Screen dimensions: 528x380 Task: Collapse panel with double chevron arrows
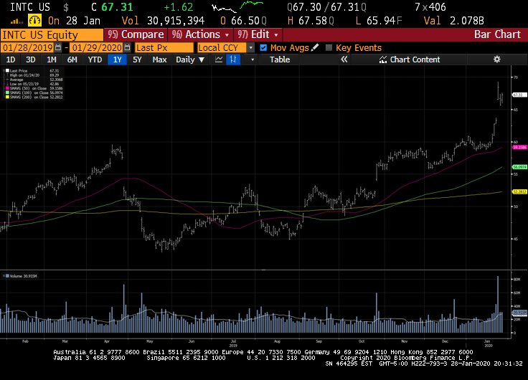tap(344, 60)
